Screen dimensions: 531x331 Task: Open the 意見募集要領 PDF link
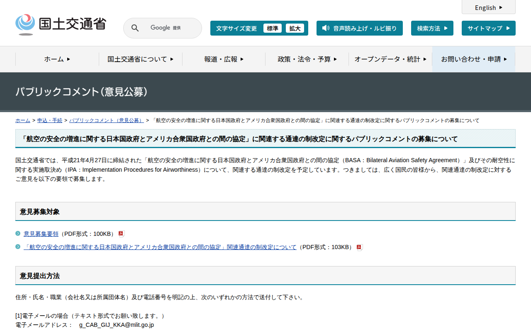click(x=41, y=234)
